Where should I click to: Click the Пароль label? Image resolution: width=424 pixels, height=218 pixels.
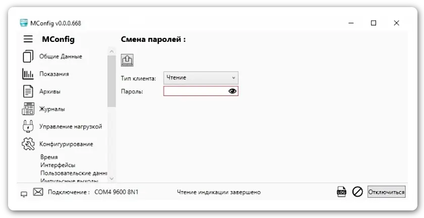click(x=132, y=92)
